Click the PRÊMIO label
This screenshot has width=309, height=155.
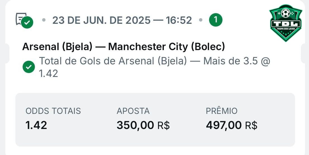pos(222,111)
